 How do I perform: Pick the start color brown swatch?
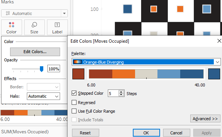(78, 74)
